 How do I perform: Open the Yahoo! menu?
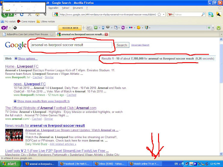66,8
